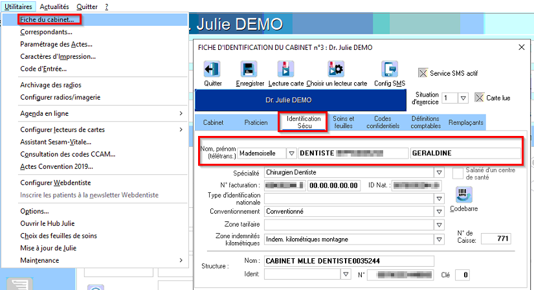
Task: Click the Quitter menu bar item
Action: click(87, 6)
